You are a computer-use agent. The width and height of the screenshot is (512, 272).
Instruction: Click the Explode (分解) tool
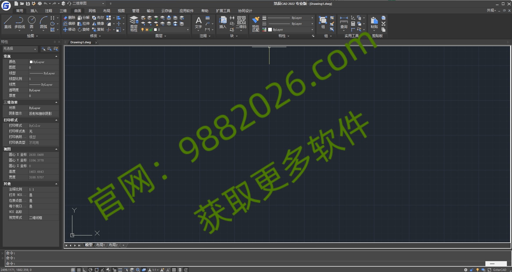(84, 18)
